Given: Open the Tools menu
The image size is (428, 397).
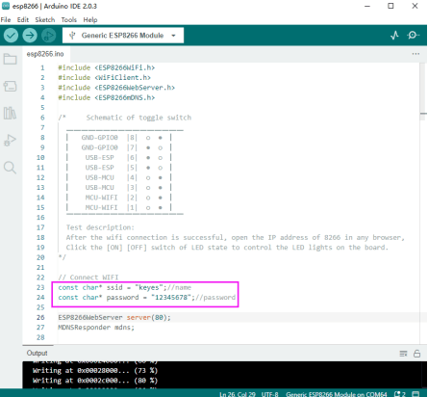Looking at the screenshot, I should tap(69, 20).
